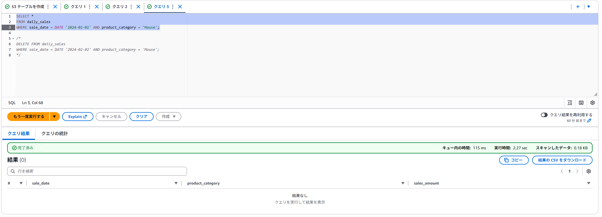This screenshot has width=602, height=217.
Task: Add a new query tab with plus icon
Action: click(x=578, y=7)
